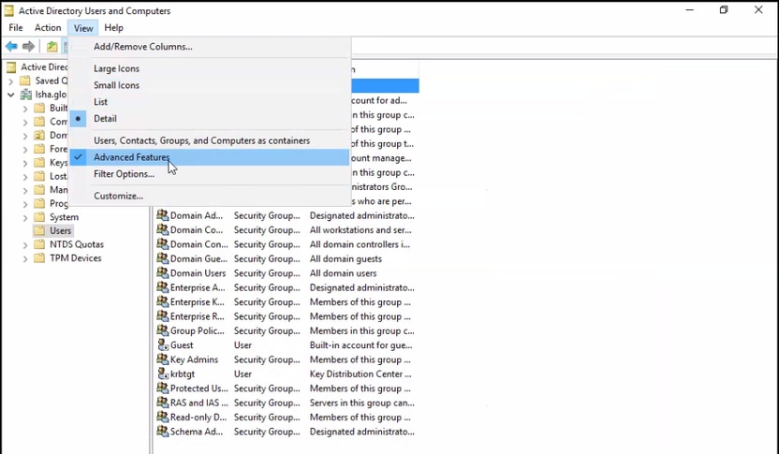Click the Forward arrow toolbar icon
The width and height of the screenshot is (779, 454).
[28, 47]
